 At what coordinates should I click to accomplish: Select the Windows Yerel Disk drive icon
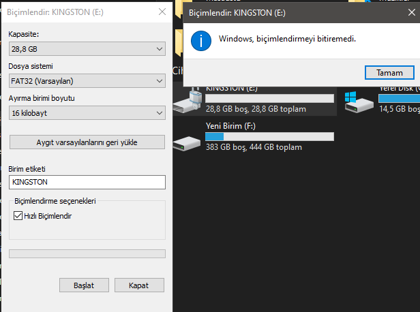pos(359,102)
